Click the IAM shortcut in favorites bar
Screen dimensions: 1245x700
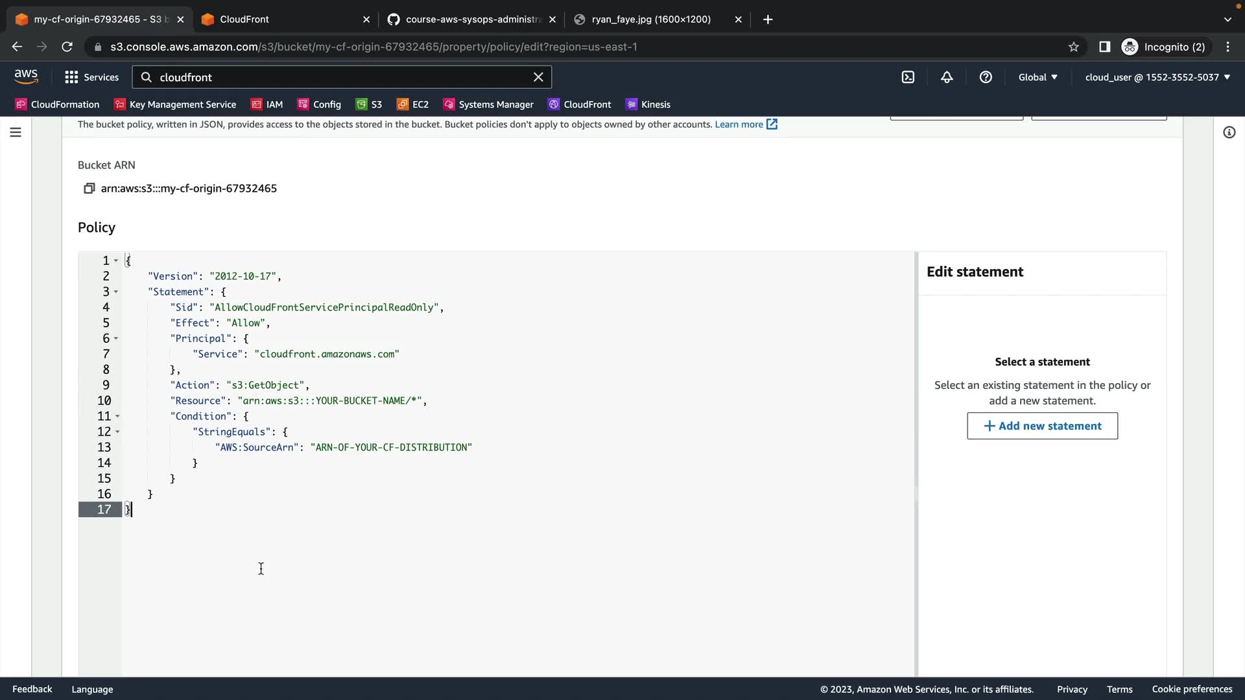pyautogui.click(x=267, y=104)
